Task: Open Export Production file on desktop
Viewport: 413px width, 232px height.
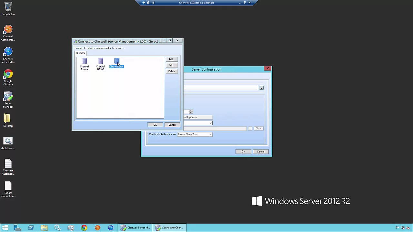Action: pos(8,189)
